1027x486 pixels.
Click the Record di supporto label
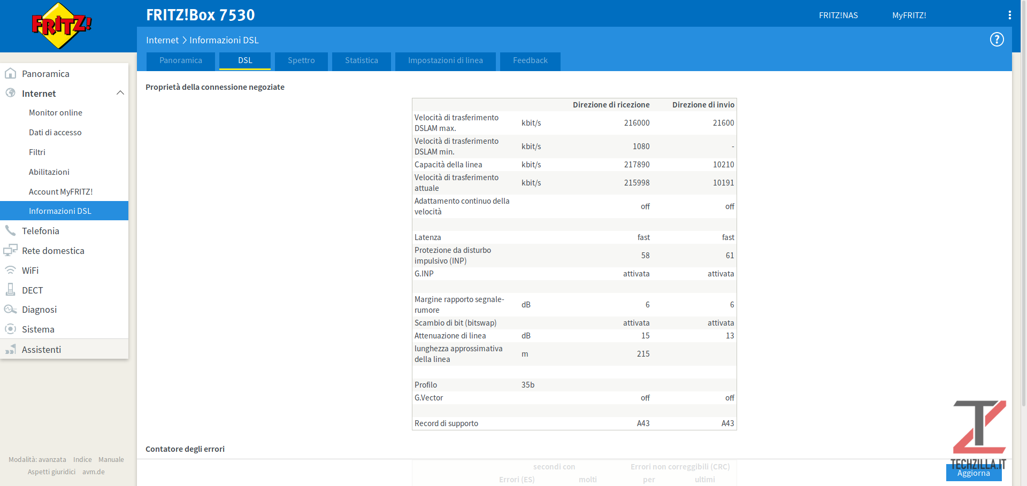pos(446,423)
